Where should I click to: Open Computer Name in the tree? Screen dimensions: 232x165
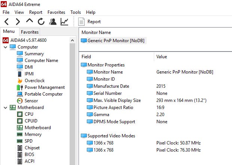pyautogui.click(x=41, y=60)
